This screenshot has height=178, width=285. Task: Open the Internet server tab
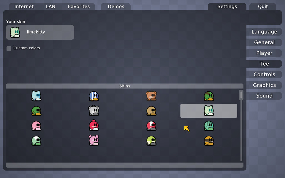24,7
